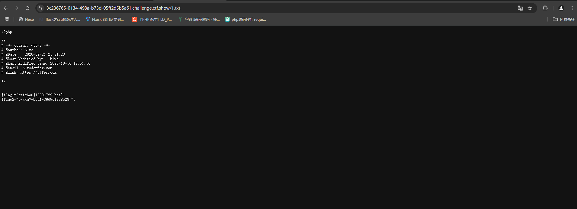Open the site information icon in address bar
The width and height of the screenshot is (577, 209).
pos(40,8)
